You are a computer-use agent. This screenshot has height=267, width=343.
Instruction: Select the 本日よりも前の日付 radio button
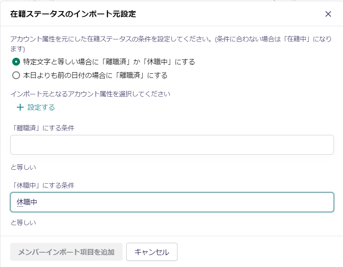click(x=16, y=75)
